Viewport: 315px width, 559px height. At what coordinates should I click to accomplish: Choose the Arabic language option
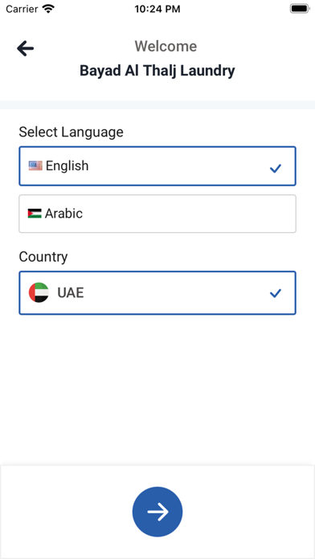(157, 214)
